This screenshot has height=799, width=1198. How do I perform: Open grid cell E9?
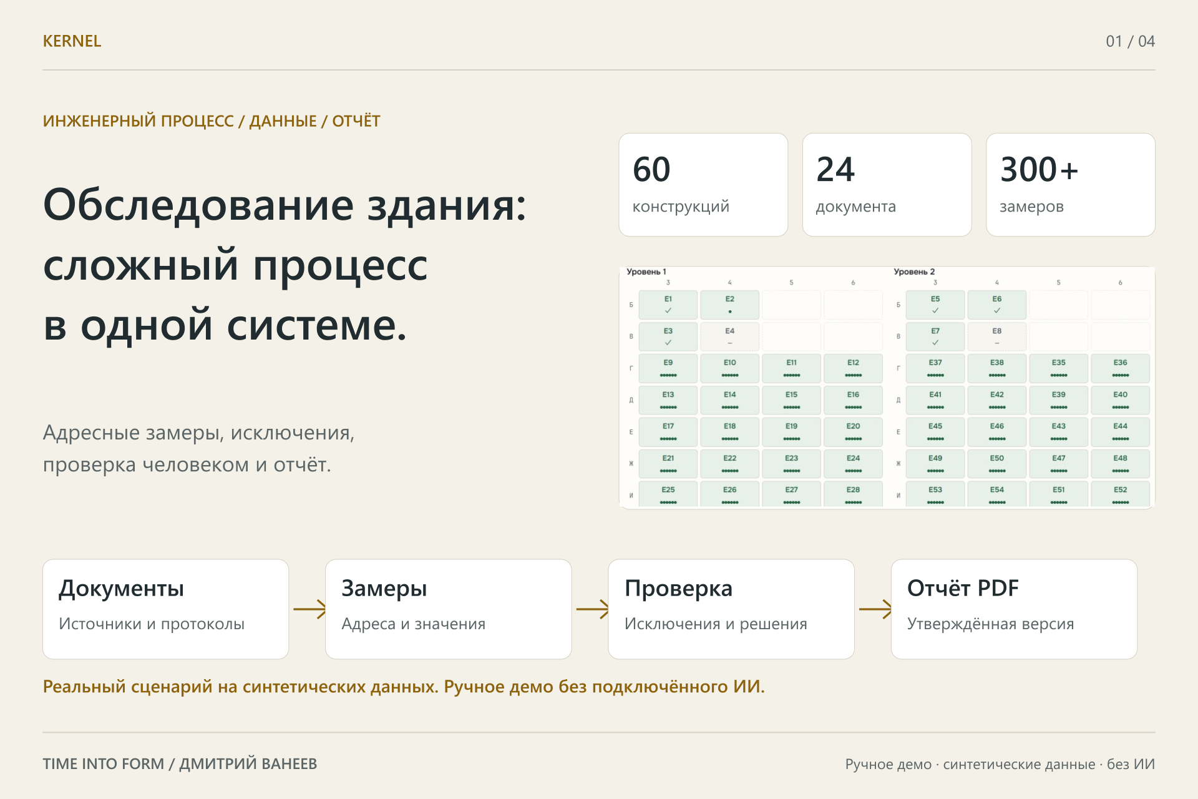668,368
